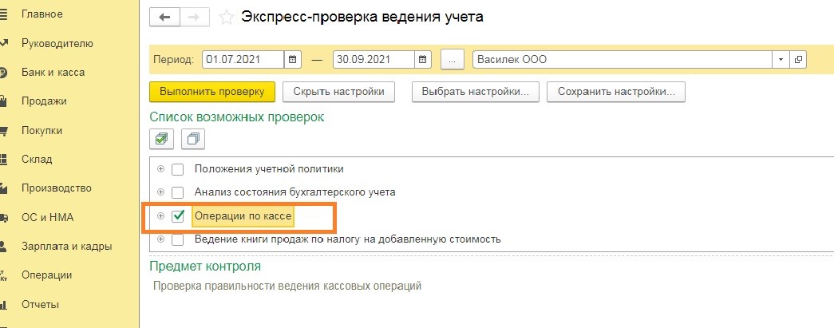
Task: Click the Проверка правильности ведения кассовых операций text
Action: click(287, 286)
